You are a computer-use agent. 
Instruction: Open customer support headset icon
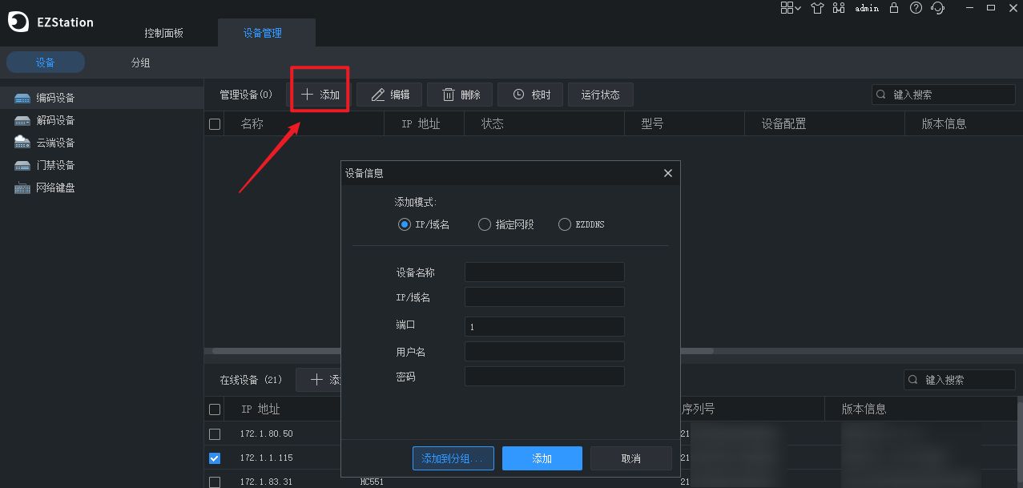click(x=938, y=8)
